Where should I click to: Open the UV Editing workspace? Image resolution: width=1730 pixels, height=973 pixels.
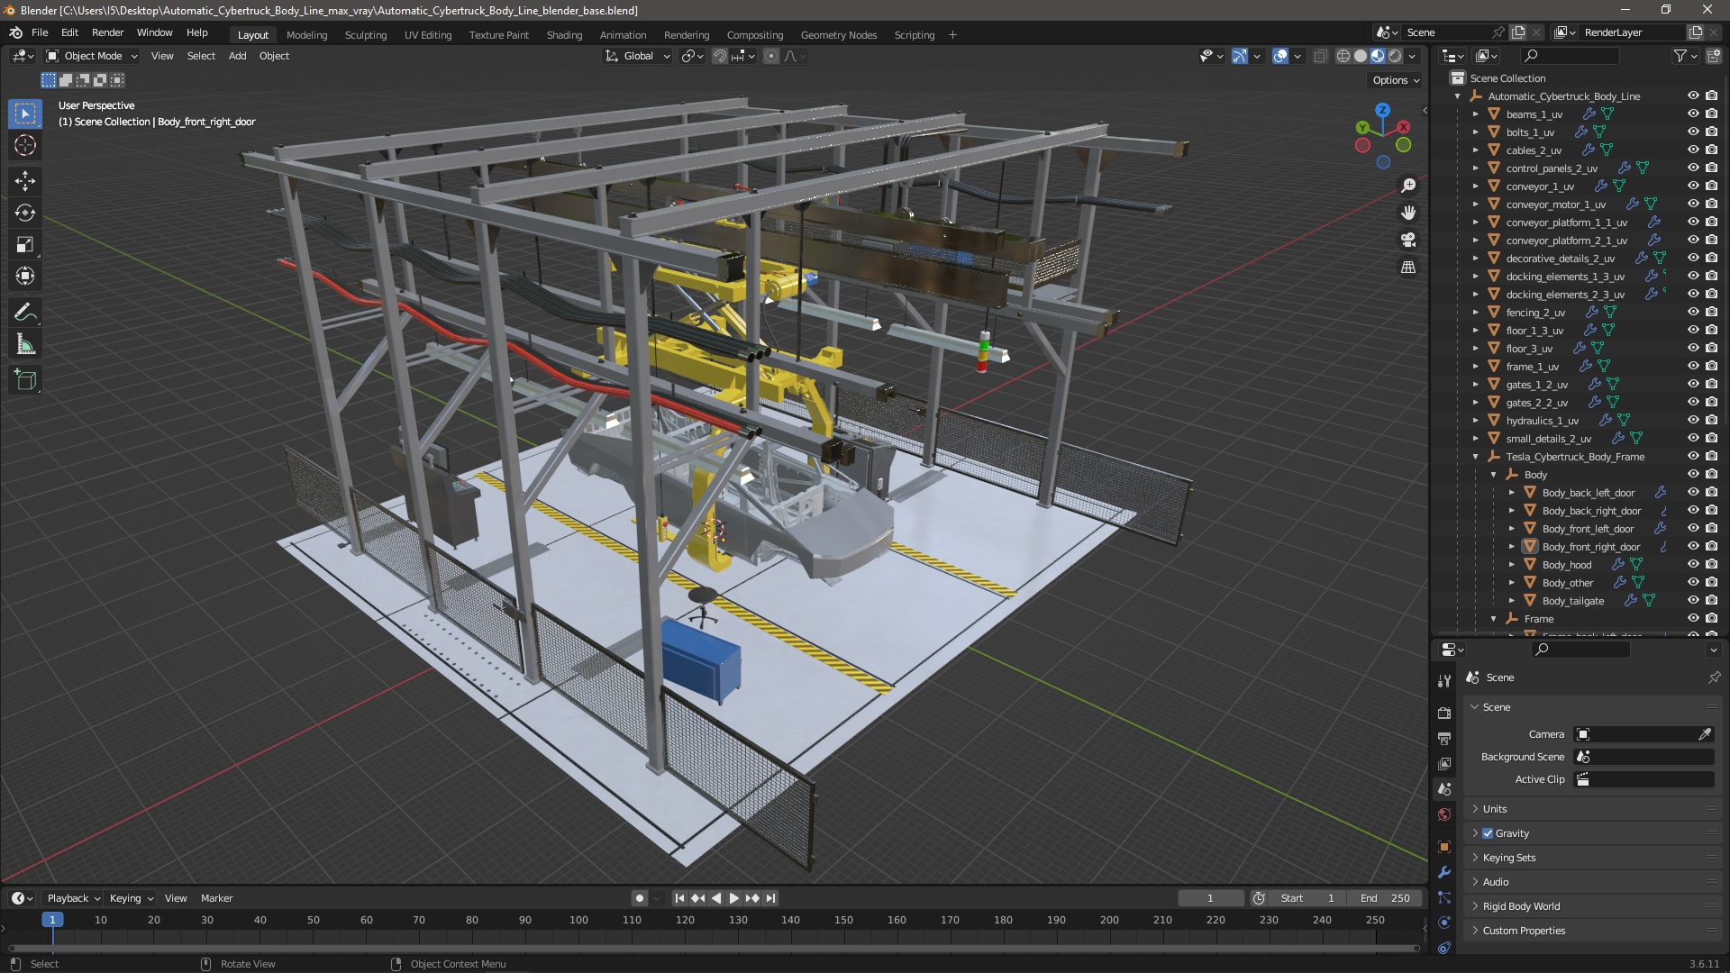coord(428,35)
